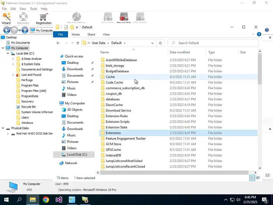Switch to large thumbnails view icon

pos(258,178)
